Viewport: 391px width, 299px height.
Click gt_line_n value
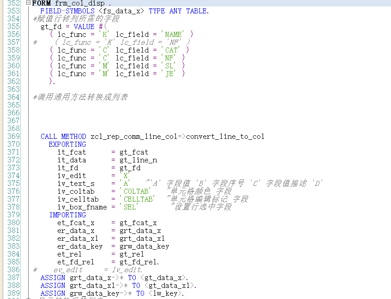138,160
